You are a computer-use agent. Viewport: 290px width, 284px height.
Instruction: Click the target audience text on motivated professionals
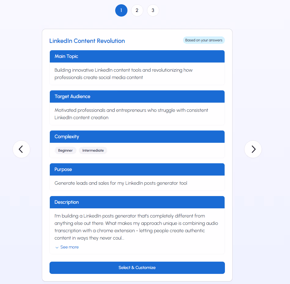pyautogui.click(x=131, y=114)
